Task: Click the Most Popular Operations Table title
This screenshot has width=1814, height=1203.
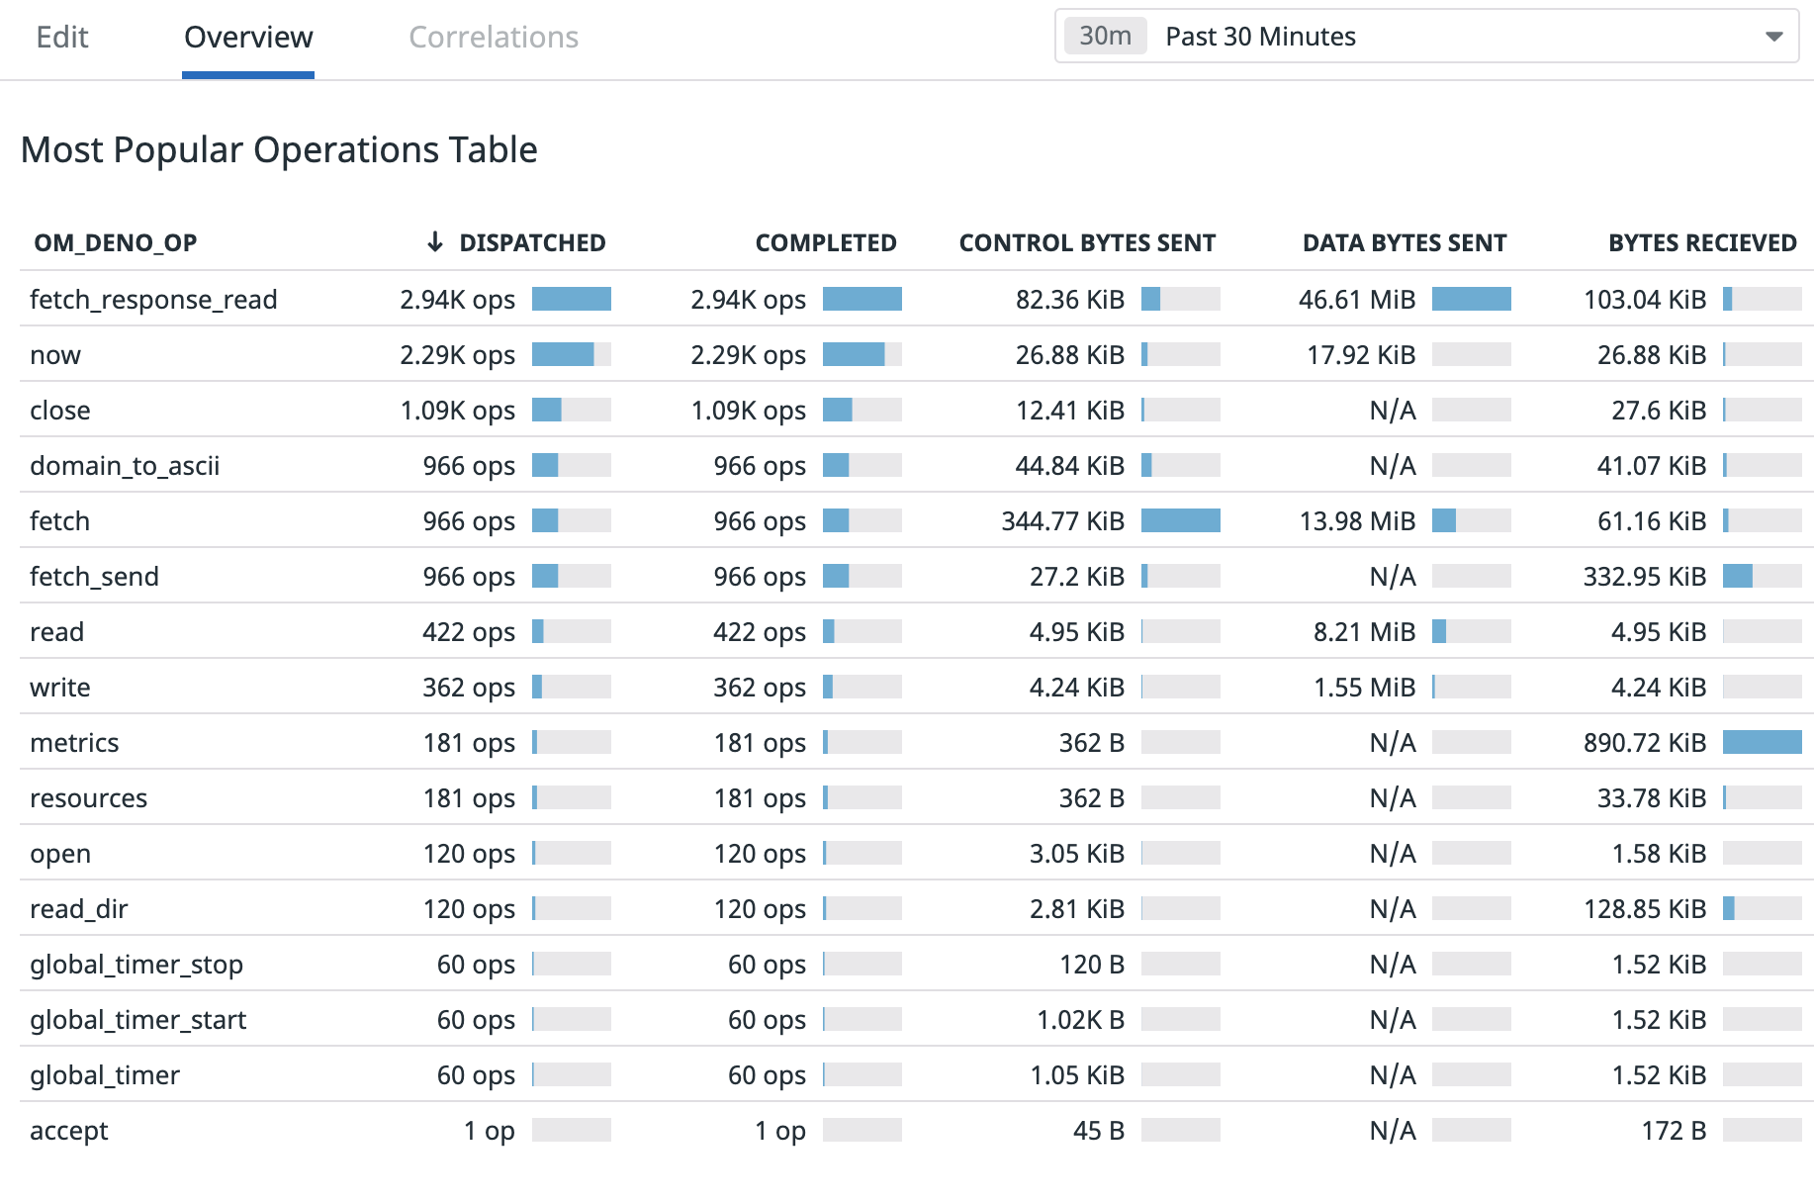Action: (279, 149)
